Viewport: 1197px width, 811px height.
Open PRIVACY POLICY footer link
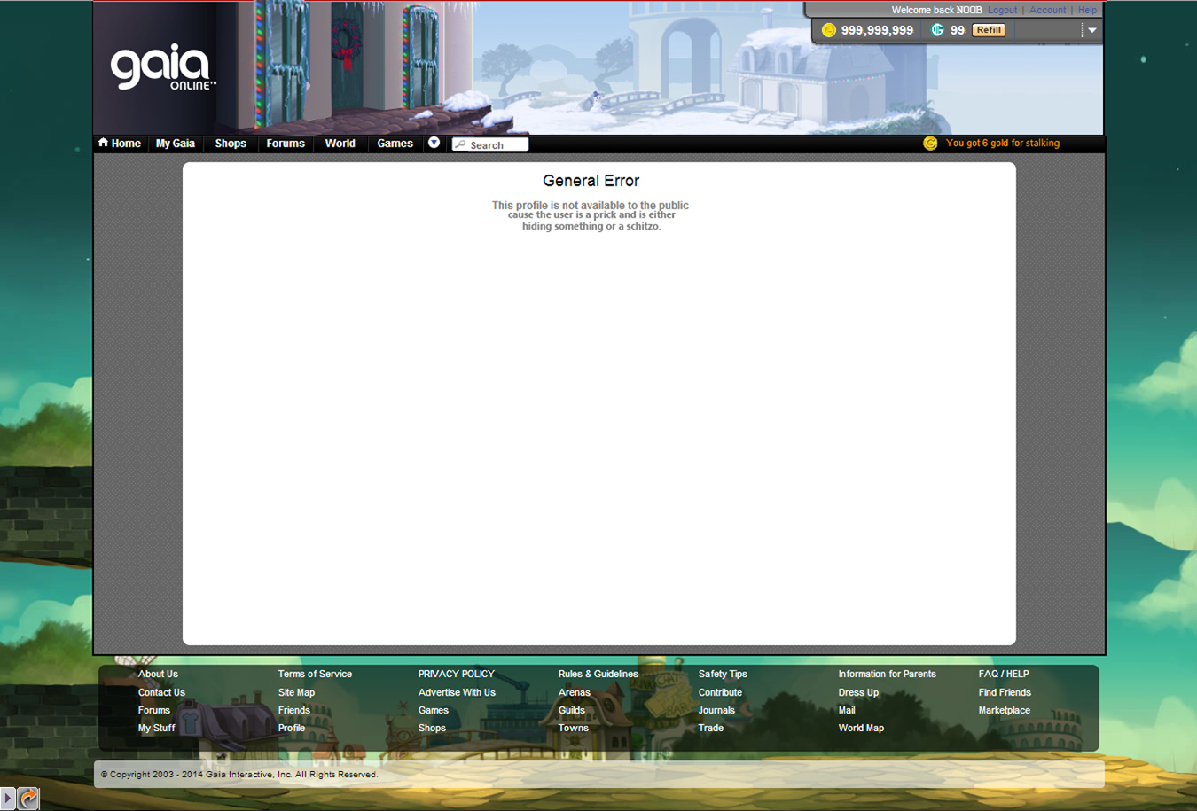(456, 674)
